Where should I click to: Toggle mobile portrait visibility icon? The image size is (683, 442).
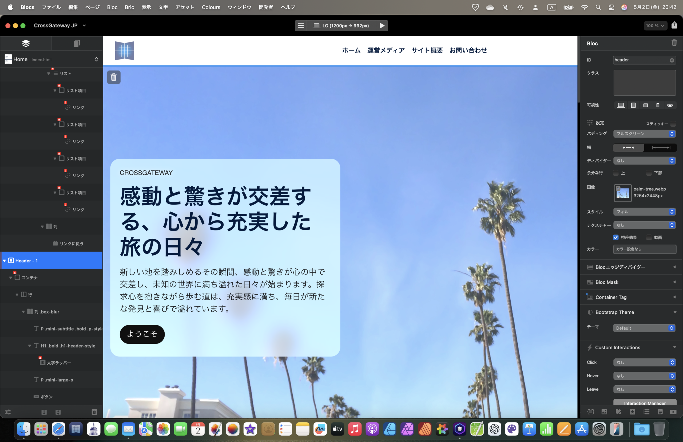click(658, 105)
